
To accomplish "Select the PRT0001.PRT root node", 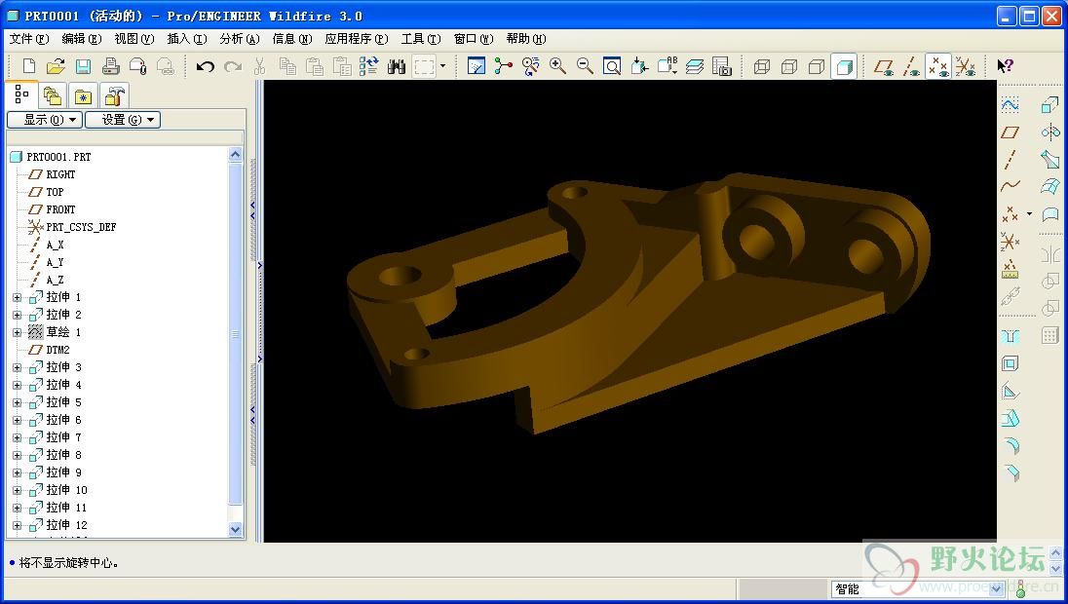I will pos(51,157).
